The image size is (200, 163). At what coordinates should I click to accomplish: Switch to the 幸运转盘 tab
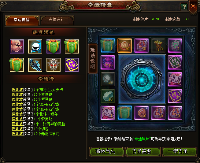coord(22,20)
